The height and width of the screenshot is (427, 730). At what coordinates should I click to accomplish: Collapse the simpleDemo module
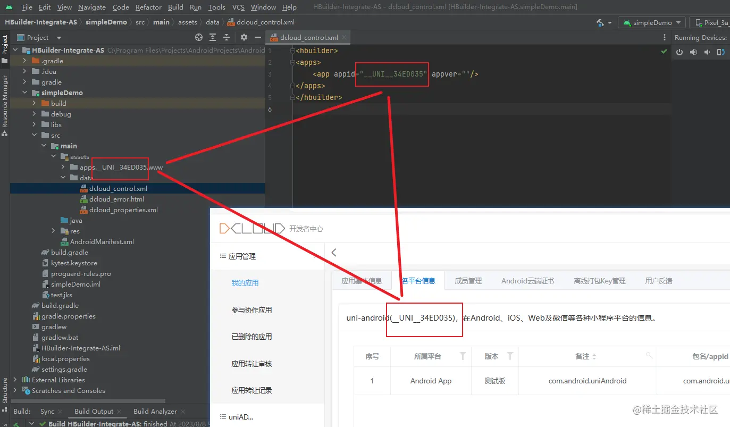(24, 93)
